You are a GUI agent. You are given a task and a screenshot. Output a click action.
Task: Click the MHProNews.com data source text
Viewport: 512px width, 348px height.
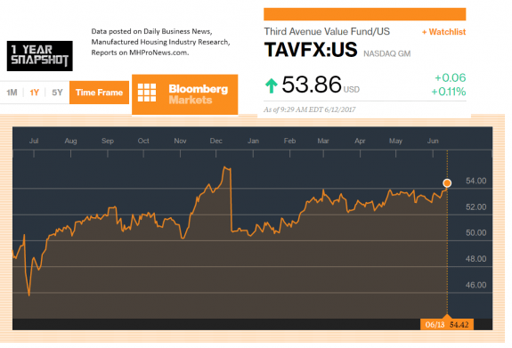tap(158, 53)
